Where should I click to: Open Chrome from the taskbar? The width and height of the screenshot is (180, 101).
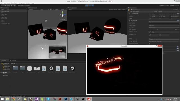tap(13, 99)
